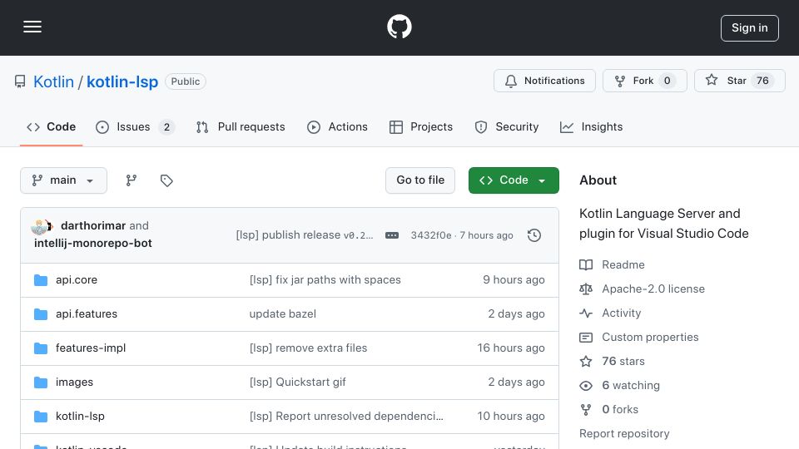Open the kotlin-lsp repository link
Viewport: 799px width, 449px height.
pos(122,81)
